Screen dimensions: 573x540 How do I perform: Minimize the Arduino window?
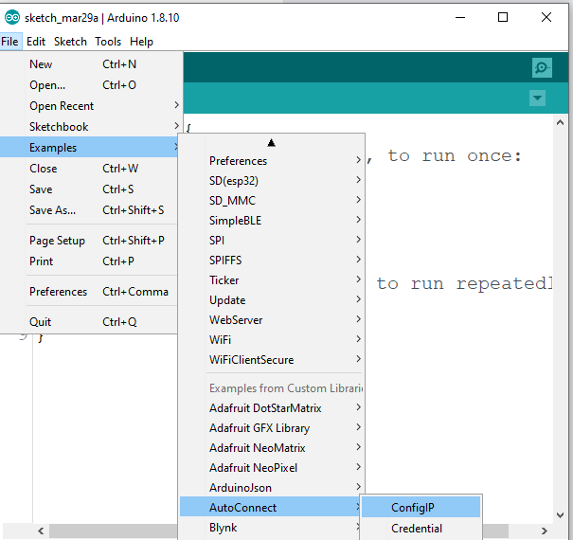point(460,17)
